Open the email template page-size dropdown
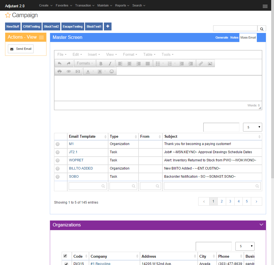The image size is (274, 265). pyautogui.click(x=252, y=127)
